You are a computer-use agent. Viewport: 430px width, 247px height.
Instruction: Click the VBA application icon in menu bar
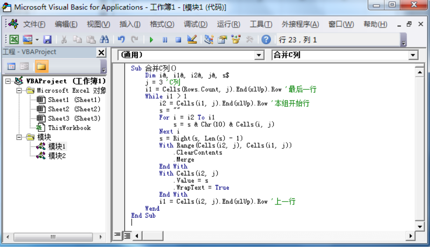(13, 24)
